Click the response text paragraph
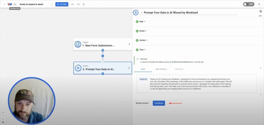The height and width of the screenshot is (125, 264). [x=191, y=84]
